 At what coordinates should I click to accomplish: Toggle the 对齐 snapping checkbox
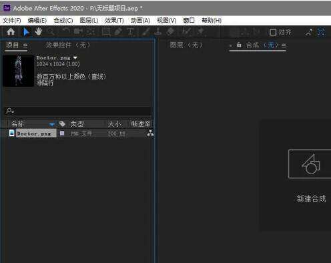(273, 32)
